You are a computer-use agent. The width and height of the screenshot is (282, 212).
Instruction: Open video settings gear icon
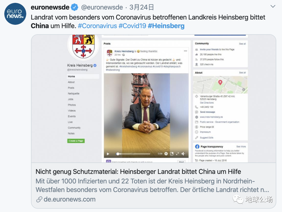(166, 154)
